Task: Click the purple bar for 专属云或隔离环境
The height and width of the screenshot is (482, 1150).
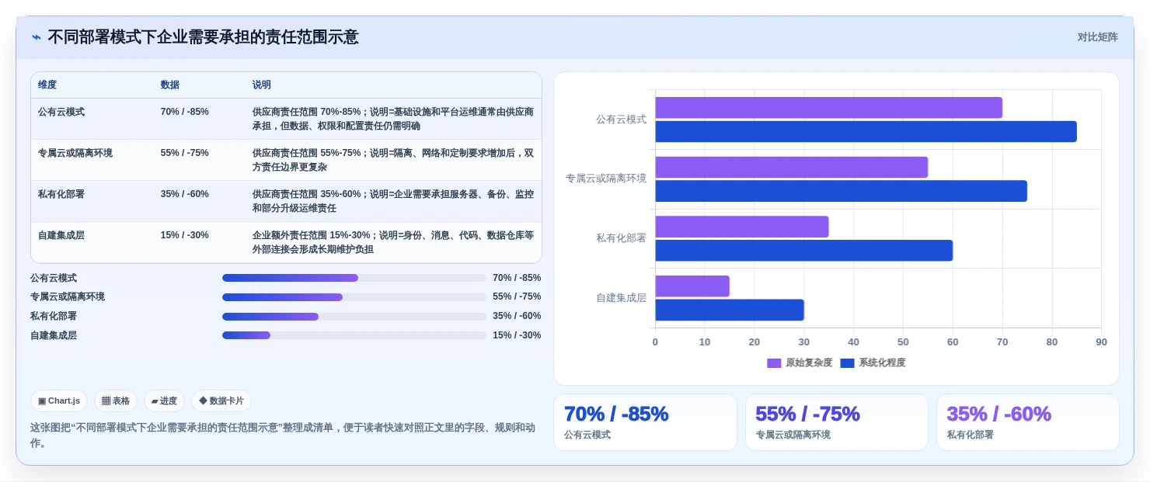Action: click(791, 167)
